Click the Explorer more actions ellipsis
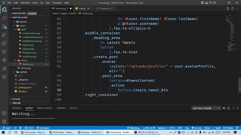241x135 pixels. click(x=46, y=8)
